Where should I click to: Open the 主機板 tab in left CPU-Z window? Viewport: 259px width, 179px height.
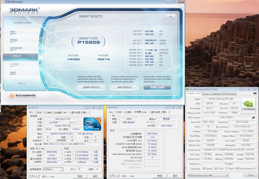[48, 112]
